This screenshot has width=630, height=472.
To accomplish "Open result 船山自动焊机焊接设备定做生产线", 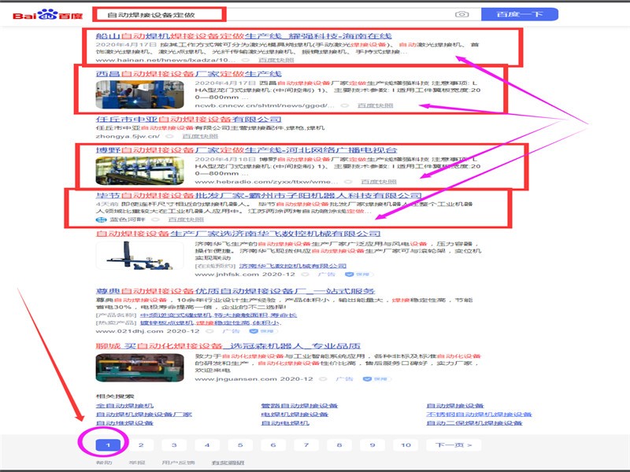I will coord(243,36).
